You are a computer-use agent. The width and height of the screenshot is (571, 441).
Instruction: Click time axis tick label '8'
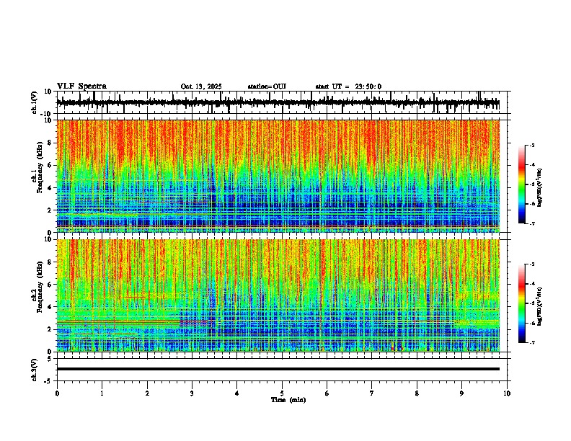(417, 393)
